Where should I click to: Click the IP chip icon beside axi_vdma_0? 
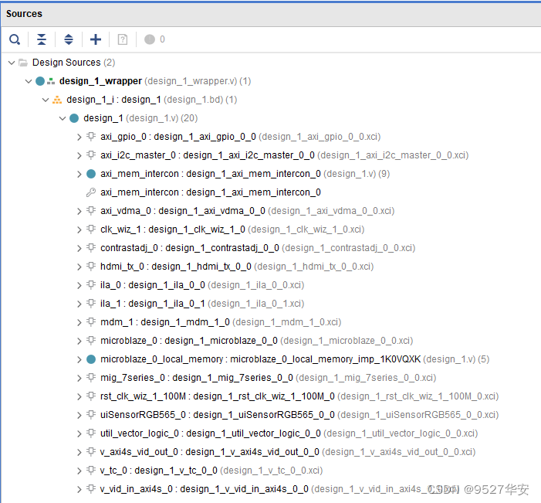pos(91,210)
